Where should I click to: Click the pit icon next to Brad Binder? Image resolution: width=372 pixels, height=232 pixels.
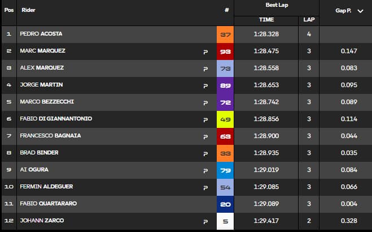pos(205,154)
